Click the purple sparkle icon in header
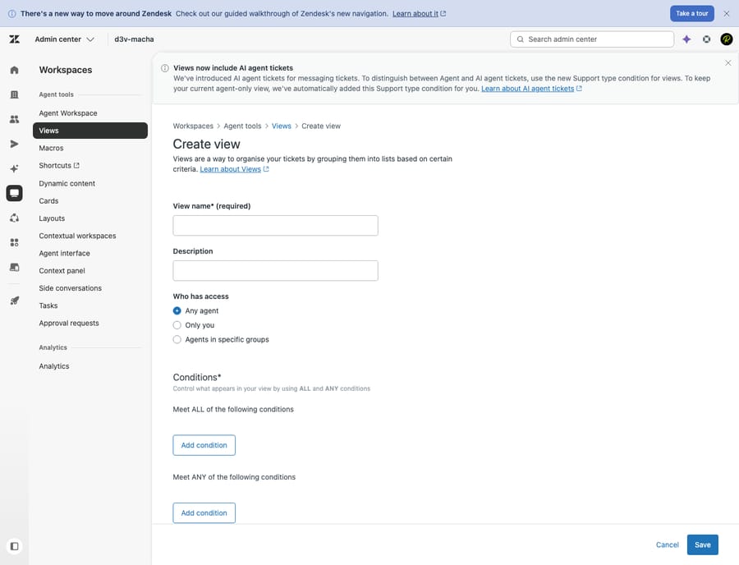 coord(686,39)
